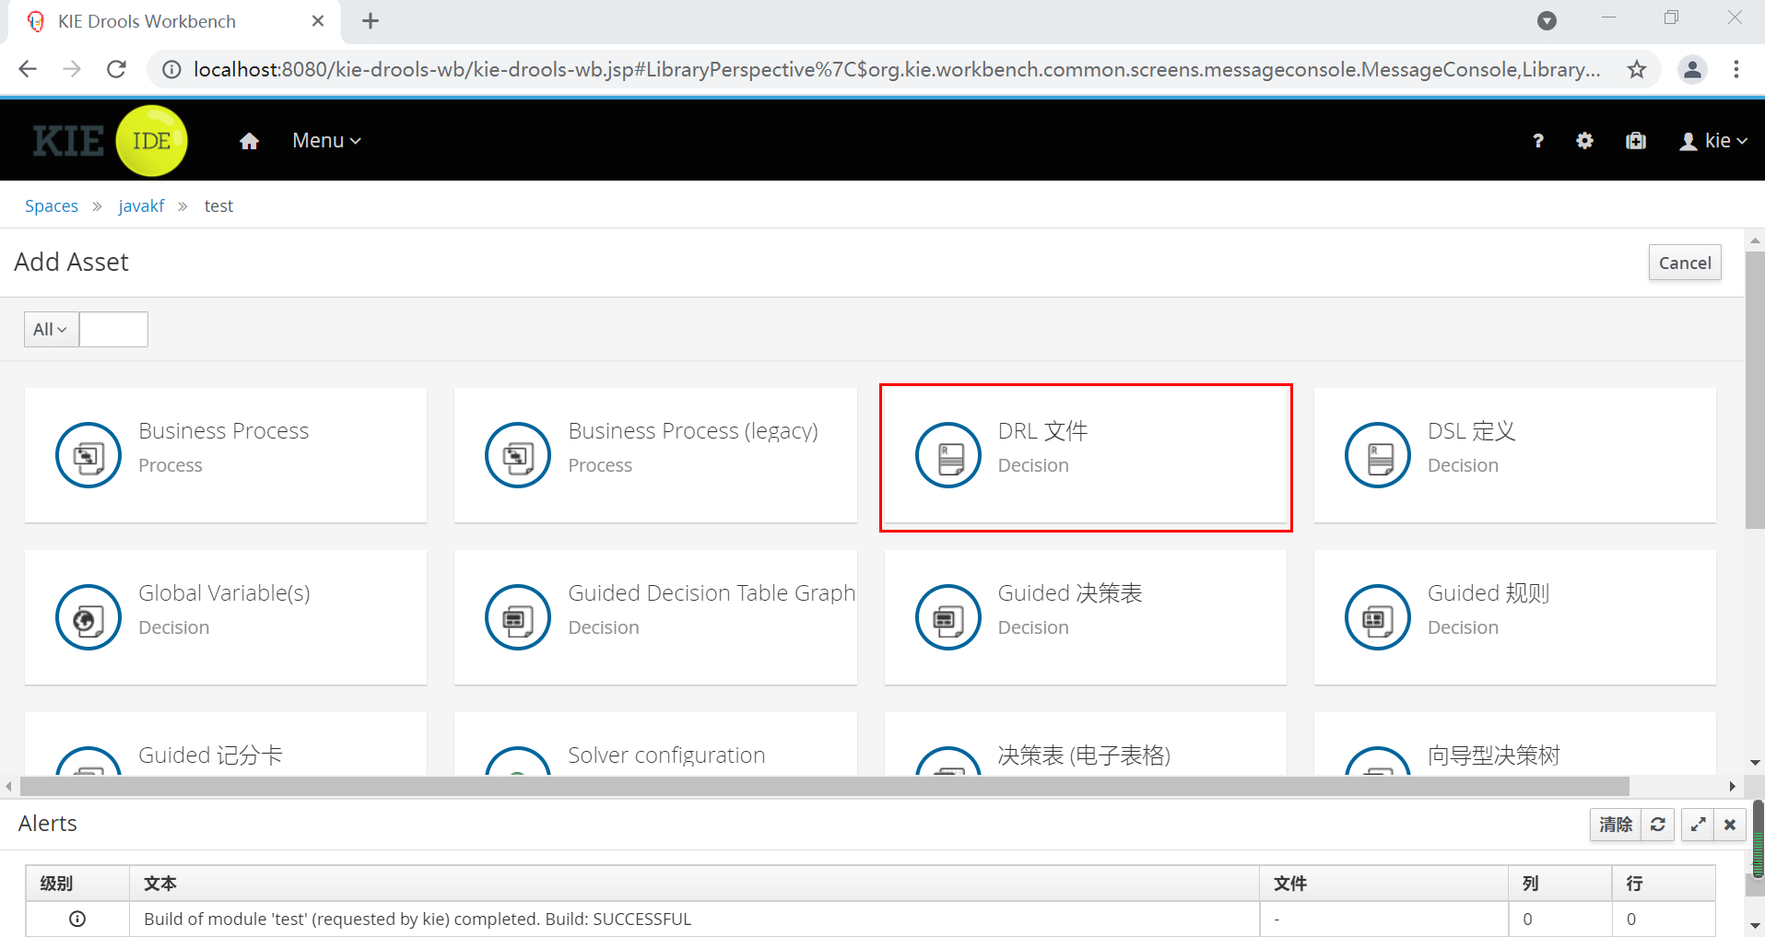This screenshot has height=937, width=1765.
Task: Close the KIE Drools Workbench tab
Action: (318, 21)
